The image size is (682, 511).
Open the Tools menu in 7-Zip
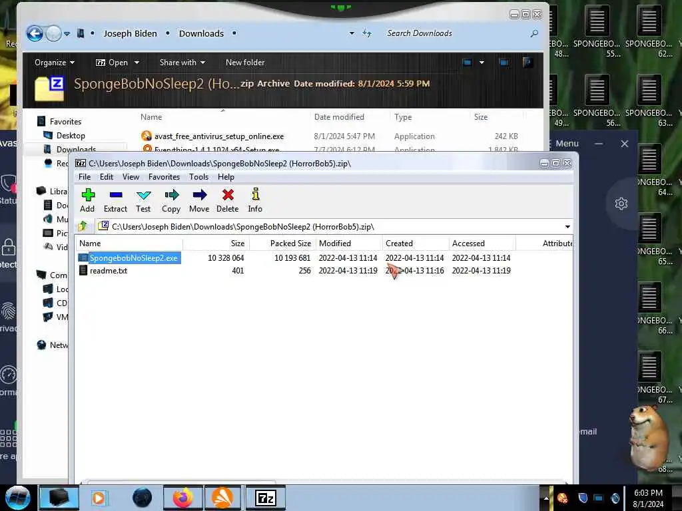pos(198,177)
